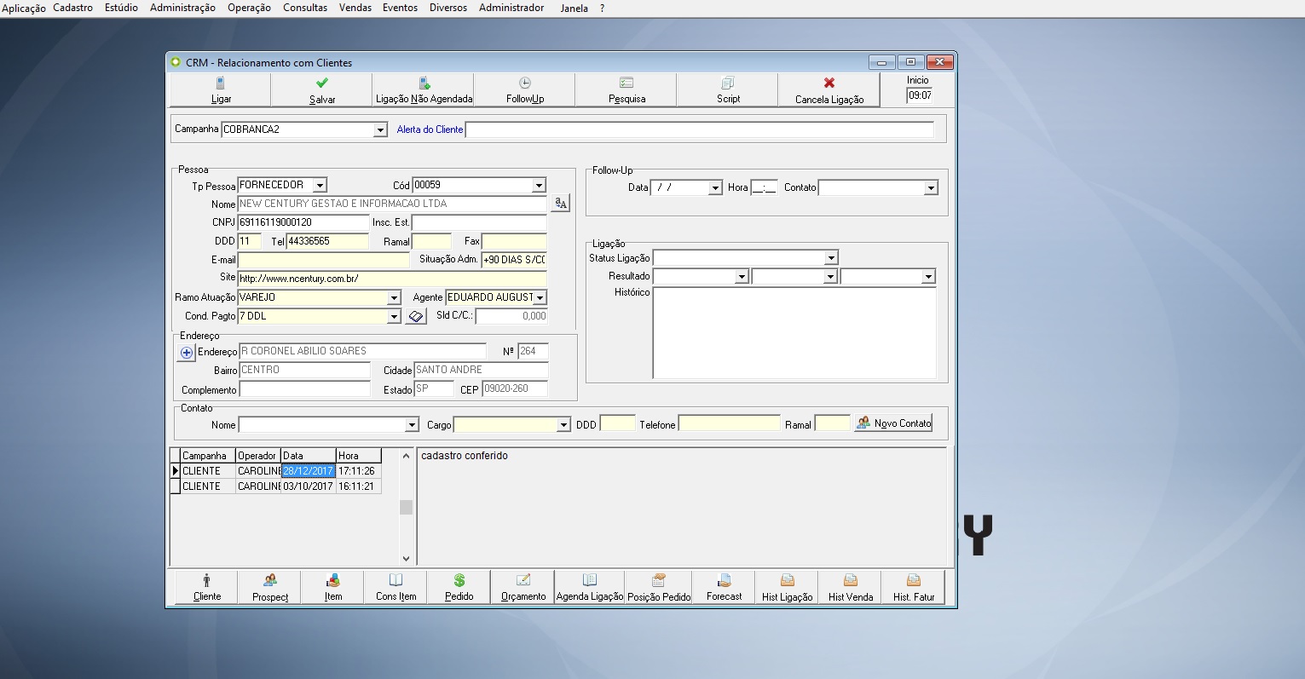The height and width of the screenshot is (679, 1305).
Task: Open the Cliente bottom toolbar button
Action: [x=207, y=587]
